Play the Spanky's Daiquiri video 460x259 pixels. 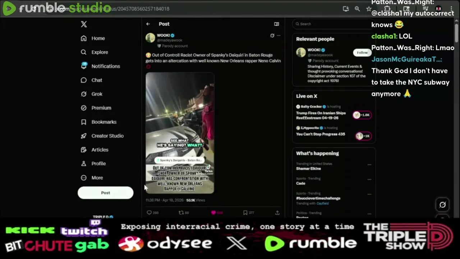pos(180,133)
